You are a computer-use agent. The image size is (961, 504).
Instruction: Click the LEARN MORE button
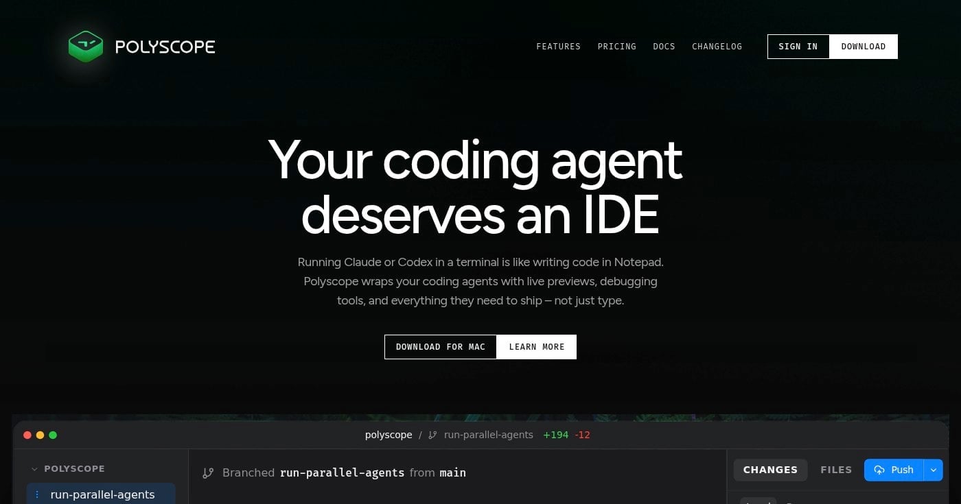(536, 346)
